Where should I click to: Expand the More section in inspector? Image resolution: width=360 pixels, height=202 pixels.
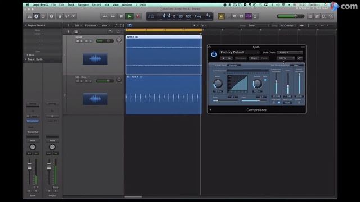pyautogui.click(x=28, y=55)
